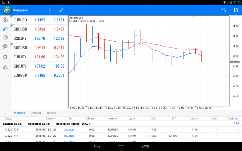Tap the 19 May 18:00 time label
This screenshot has height=151, width=242.
tap(149, 108)
